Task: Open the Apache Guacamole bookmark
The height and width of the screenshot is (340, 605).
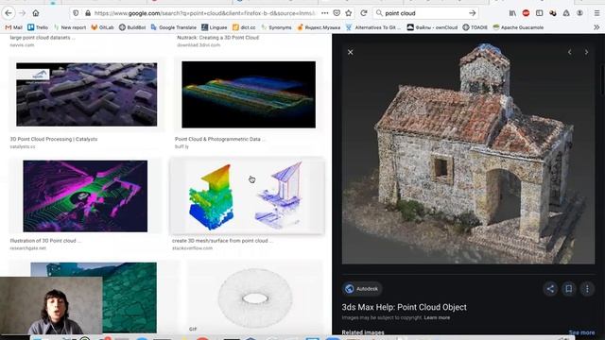Action: [518, 27]
